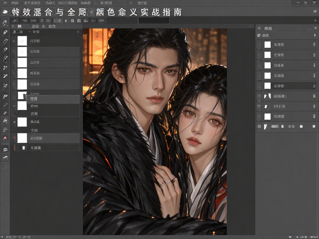Click icon at right end of left filter row
The image size is (319, 239).
(78, 32)
